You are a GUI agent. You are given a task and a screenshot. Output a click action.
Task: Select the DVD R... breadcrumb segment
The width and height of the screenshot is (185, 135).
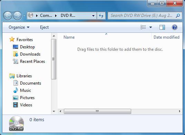pos(68,16)
